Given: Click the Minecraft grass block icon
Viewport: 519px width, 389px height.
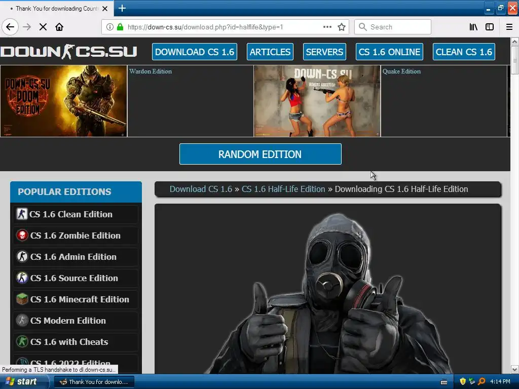Looking at the screenshot, I should (22, 299).
